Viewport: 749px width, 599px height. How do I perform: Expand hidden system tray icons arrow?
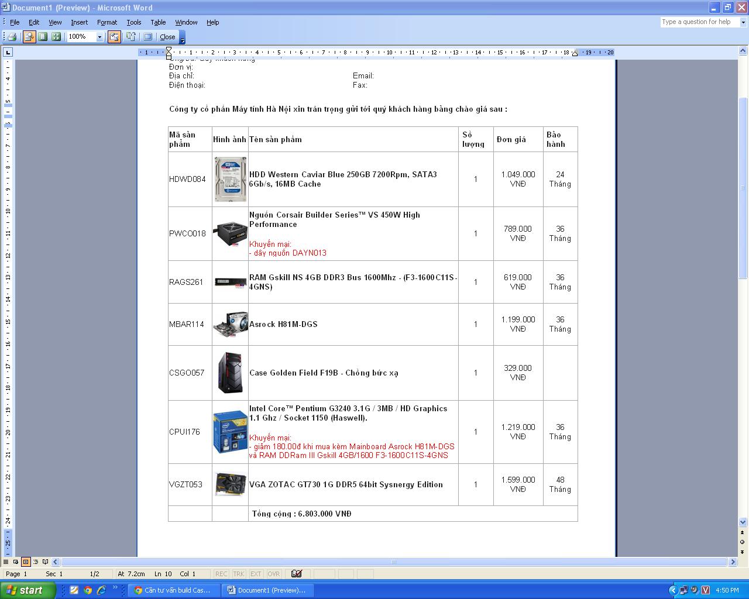coord(673,590)
